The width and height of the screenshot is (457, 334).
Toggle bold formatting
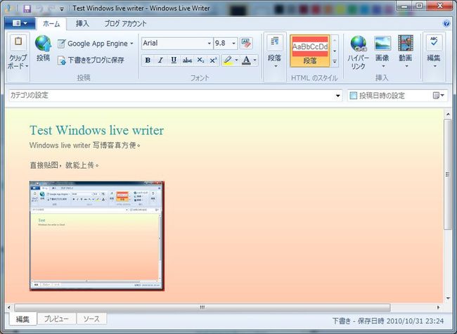148,60
